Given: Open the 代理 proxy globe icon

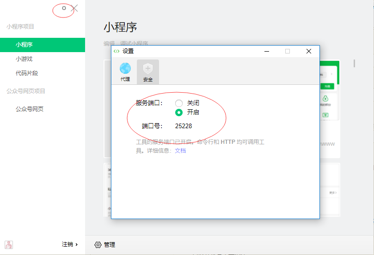Looking at the screenshot, I should (x=125, y=68).
